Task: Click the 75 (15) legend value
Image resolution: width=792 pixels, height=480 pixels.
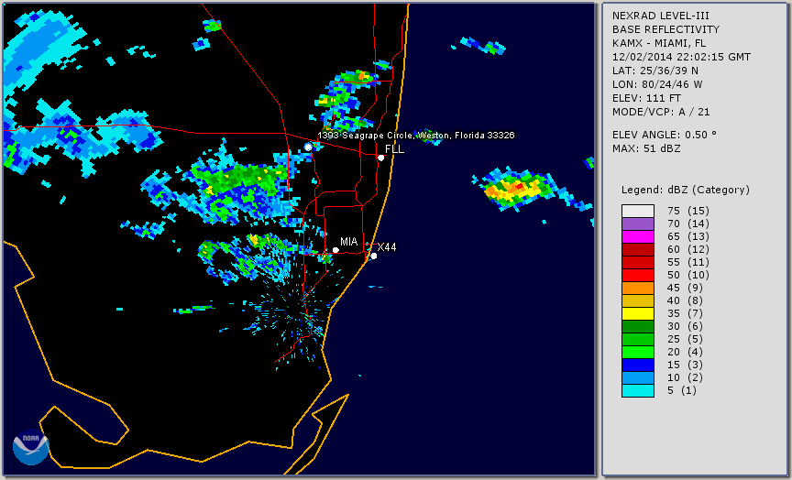Action: 688,211
